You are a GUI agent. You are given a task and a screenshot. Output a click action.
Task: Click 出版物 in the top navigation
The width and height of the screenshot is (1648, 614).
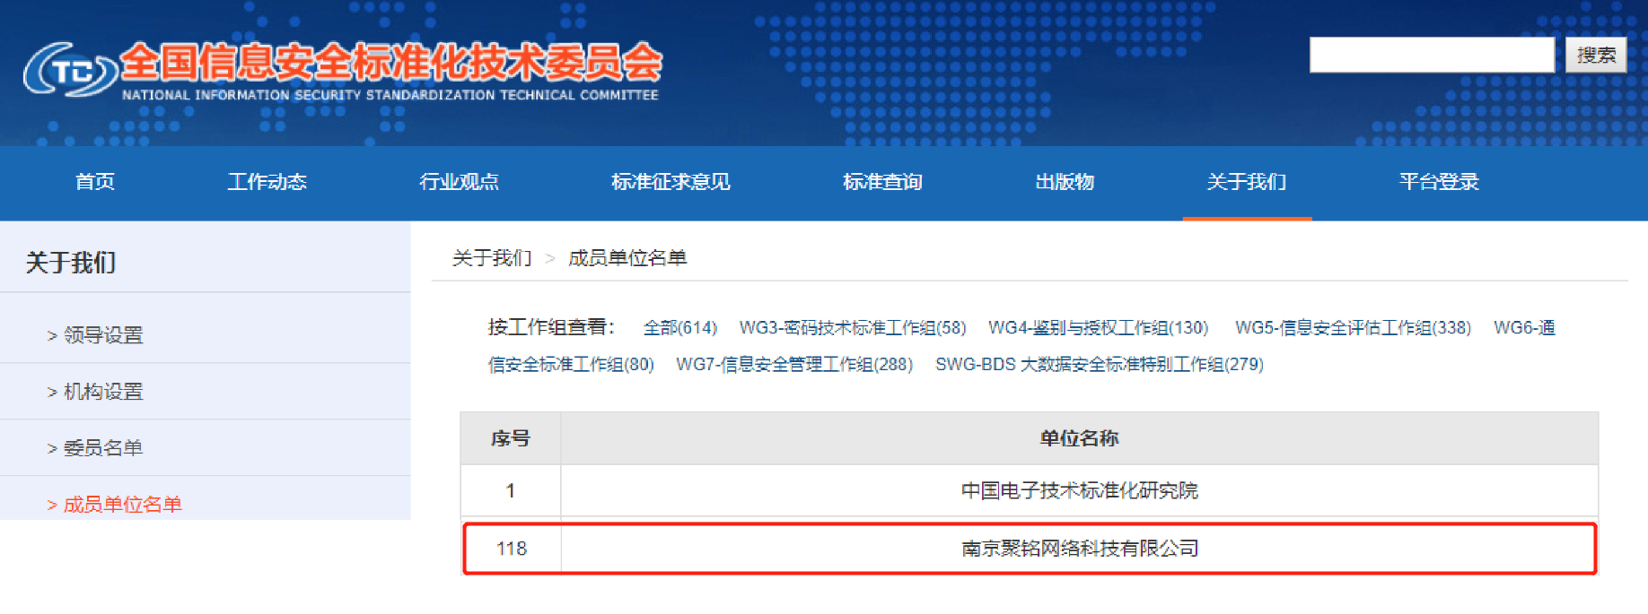(1065, 182)
